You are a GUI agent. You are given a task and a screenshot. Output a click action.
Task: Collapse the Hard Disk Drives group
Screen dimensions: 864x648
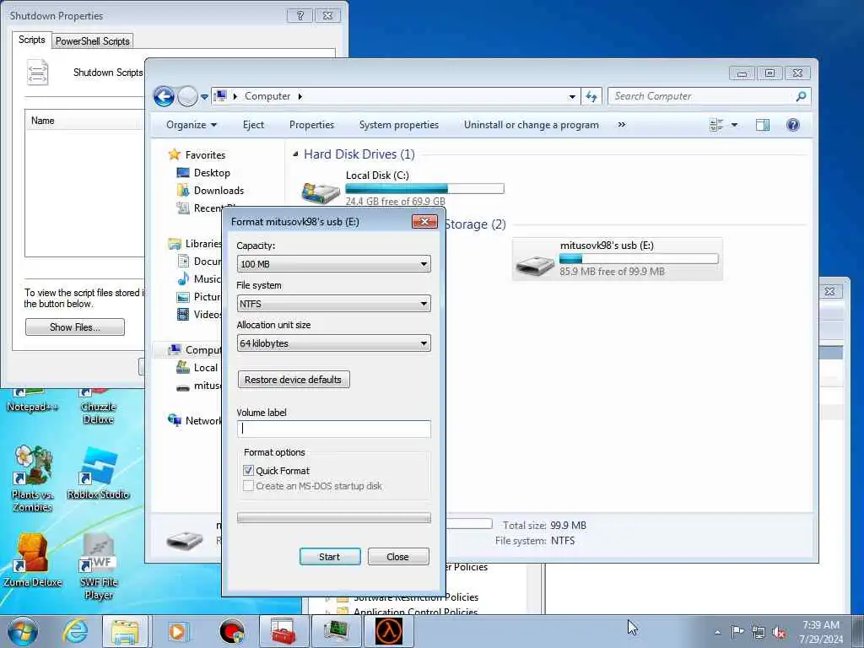[x=295, y=154]
